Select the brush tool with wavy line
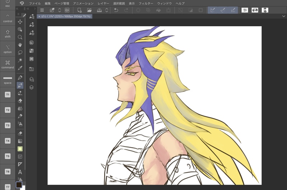The image size is (287, 190). [20, 93]
